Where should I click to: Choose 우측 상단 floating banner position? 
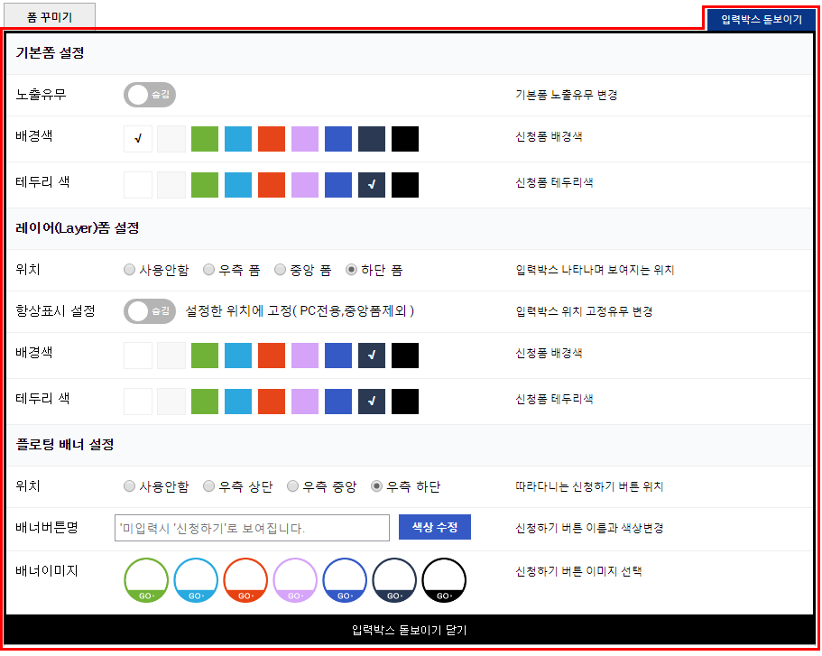tap(209, 486)
